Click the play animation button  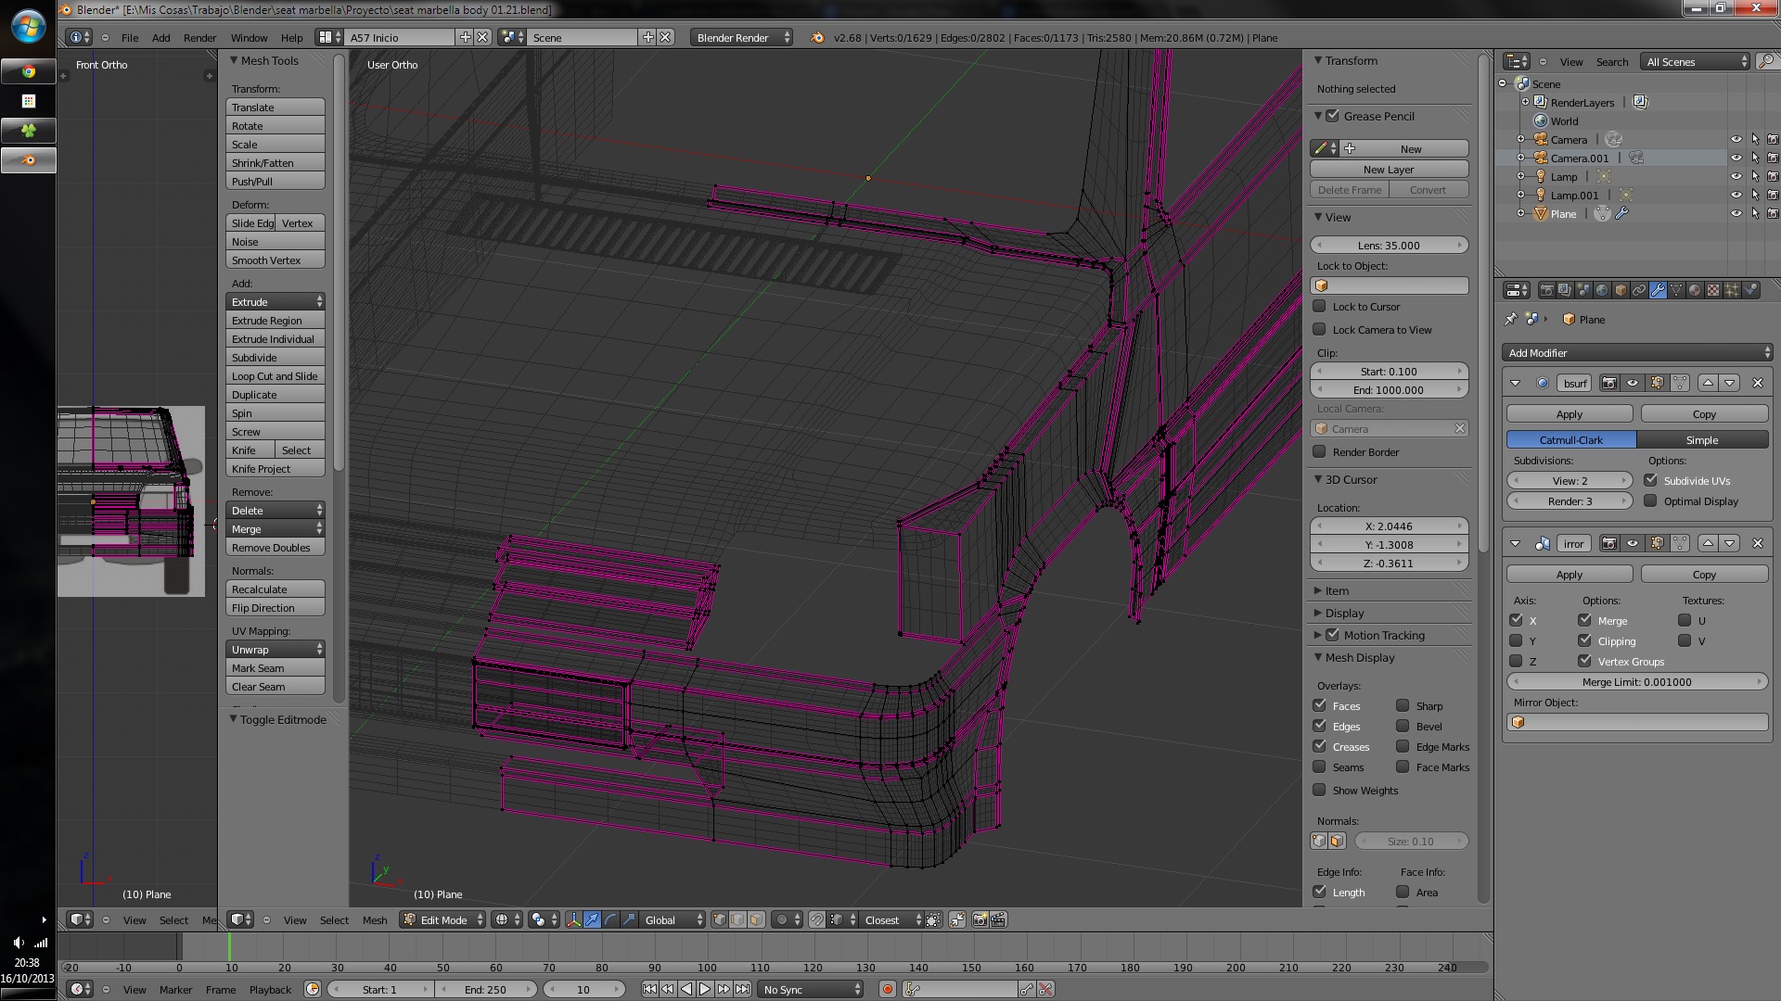click(705, 990)
